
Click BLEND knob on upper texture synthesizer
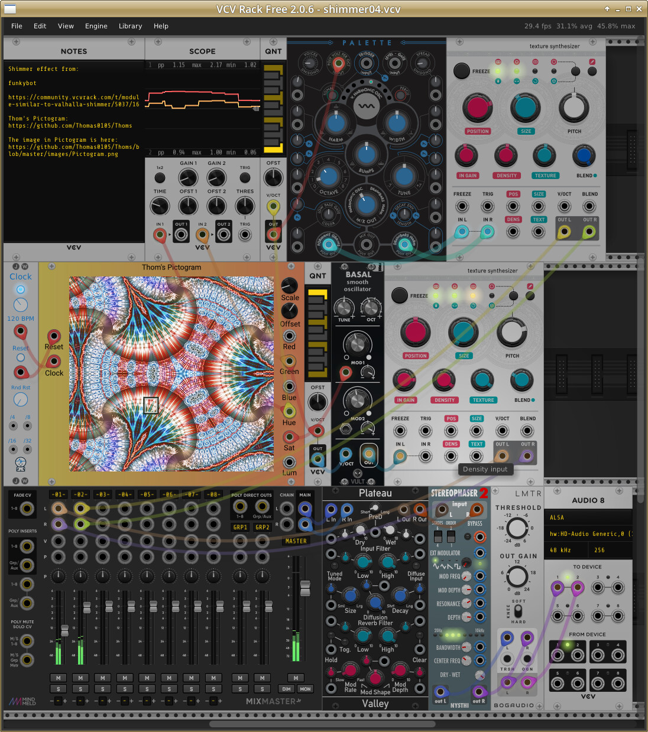pyautogui.click(x=584, y=156)
